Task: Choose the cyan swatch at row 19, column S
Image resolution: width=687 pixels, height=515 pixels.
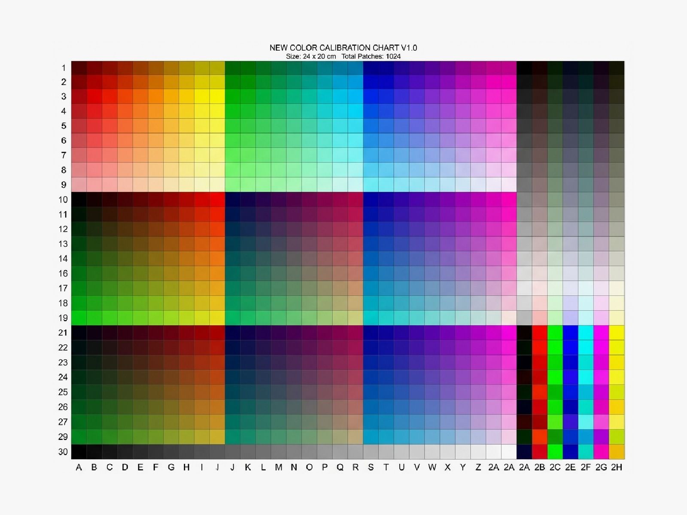Action: pos(371,318)
